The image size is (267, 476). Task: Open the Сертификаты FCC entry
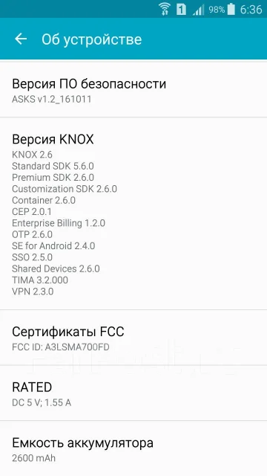pos(133,338)
